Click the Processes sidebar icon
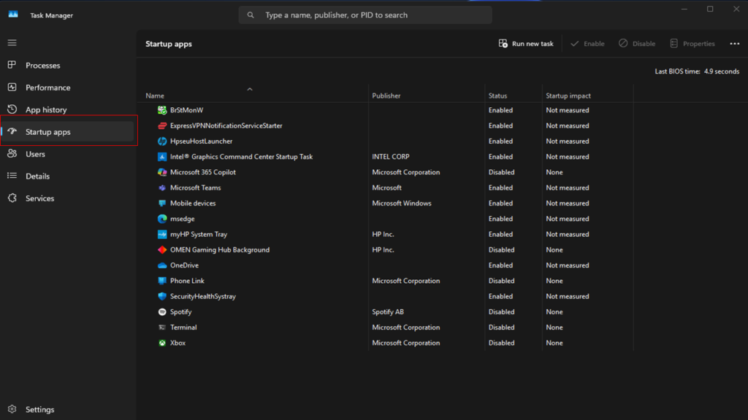Viewport: 748px width, 420px height. 12,65
